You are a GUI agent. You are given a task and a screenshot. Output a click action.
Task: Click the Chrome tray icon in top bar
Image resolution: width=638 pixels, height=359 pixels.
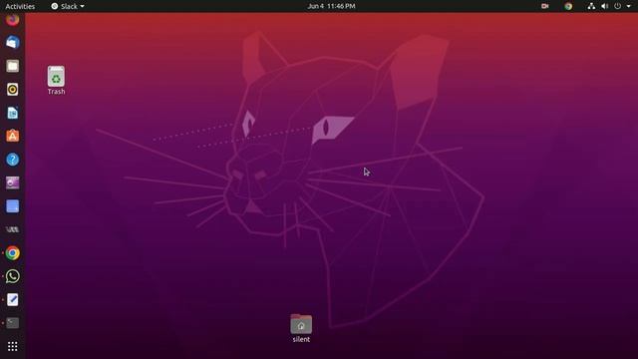tap(568, 6)
